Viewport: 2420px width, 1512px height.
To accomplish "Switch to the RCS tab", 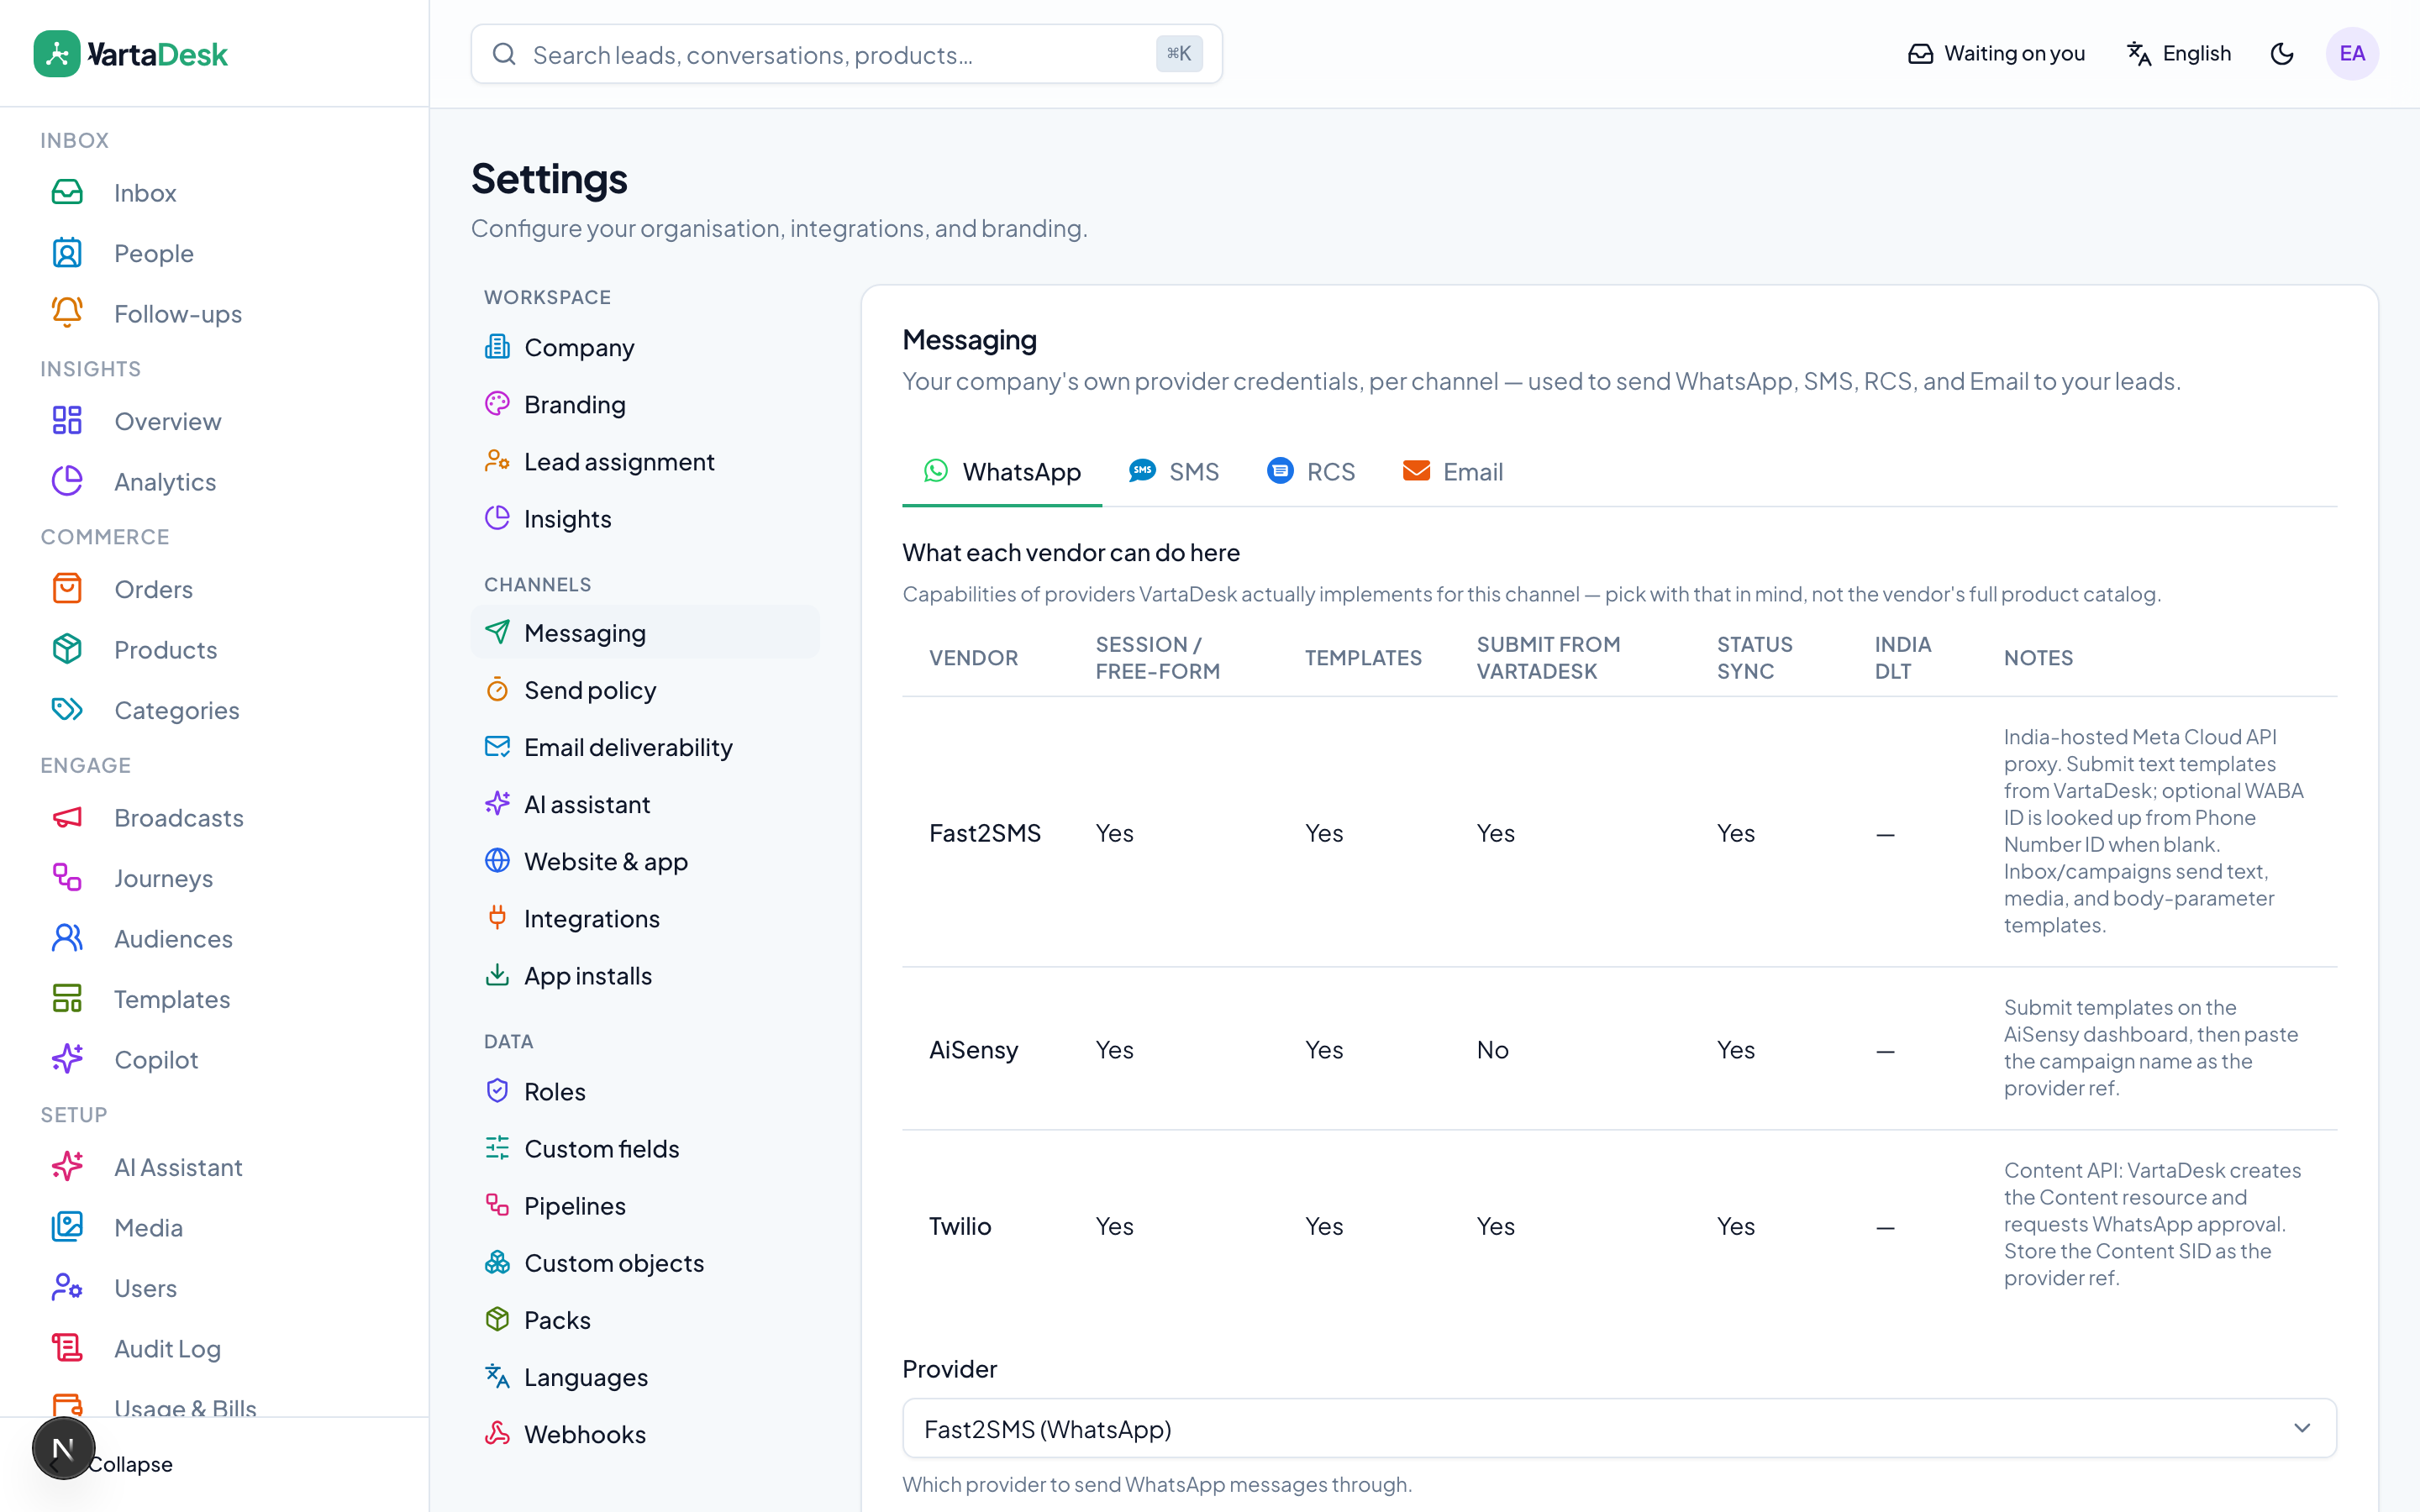I will tap(1311, 471).
